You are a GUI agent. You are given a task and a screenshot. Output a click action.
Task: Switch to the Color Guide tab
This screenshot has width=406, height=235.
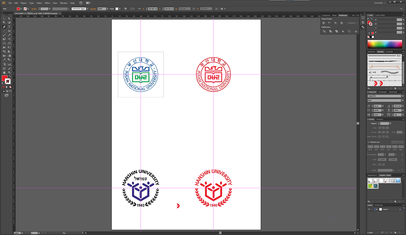pyautogui.click(x=380, y=15)
